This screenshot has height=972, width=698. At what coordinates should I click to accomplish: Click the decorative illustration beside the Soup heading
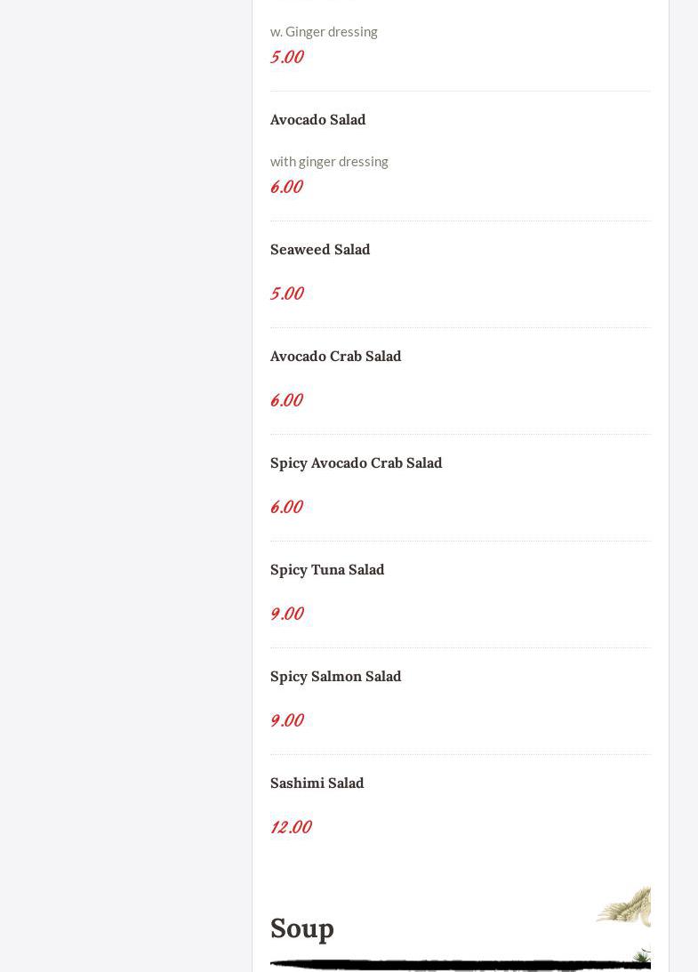point(626,909)
